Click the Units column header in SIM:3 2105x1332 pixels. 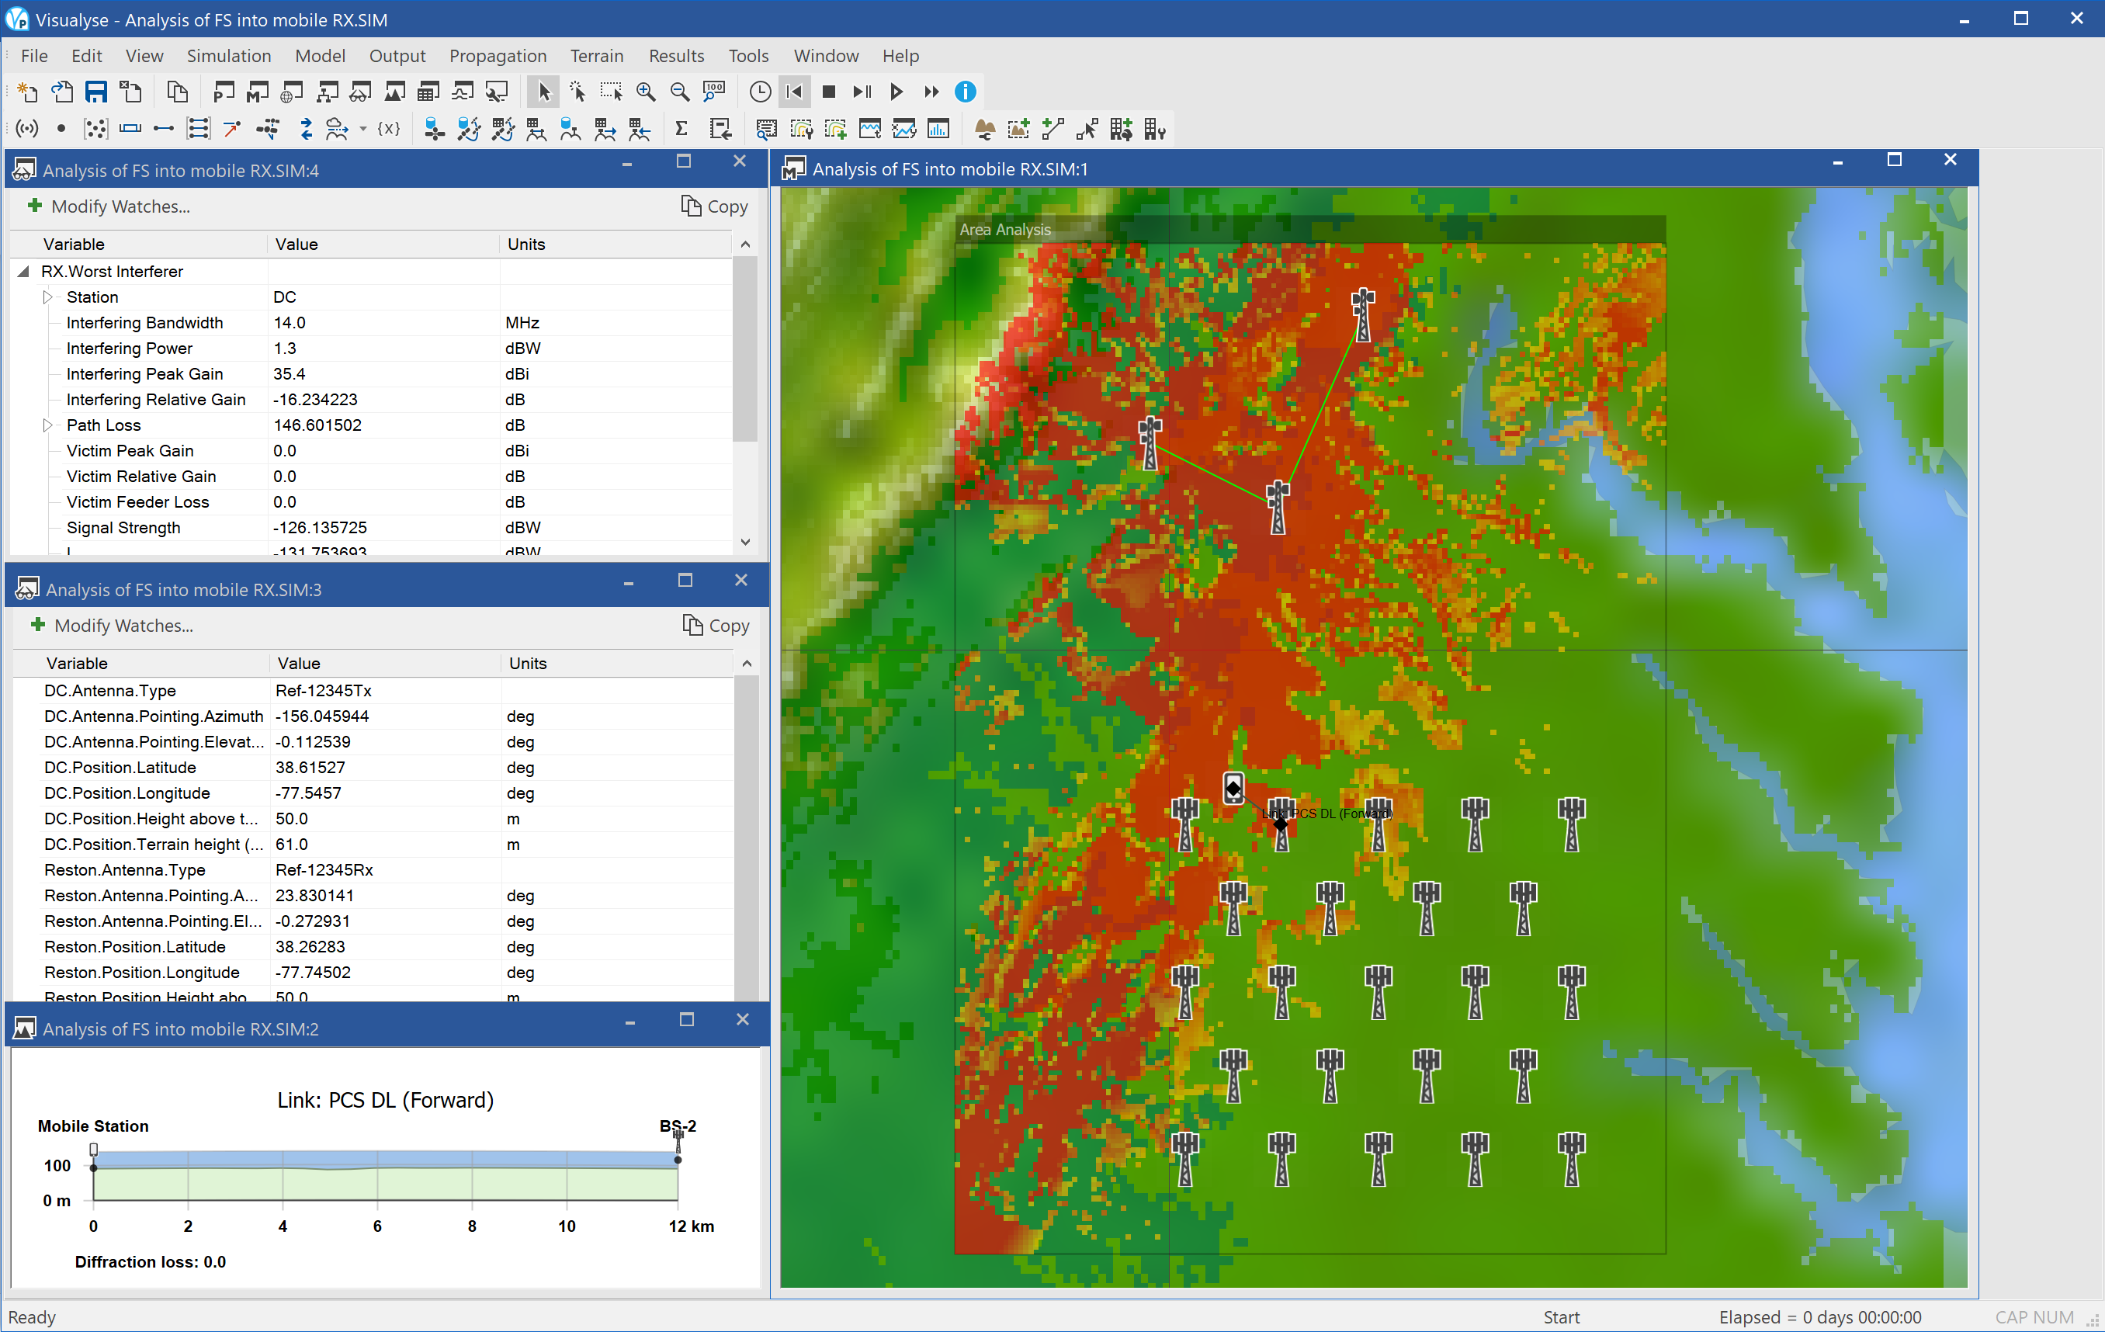coord(616,664)
